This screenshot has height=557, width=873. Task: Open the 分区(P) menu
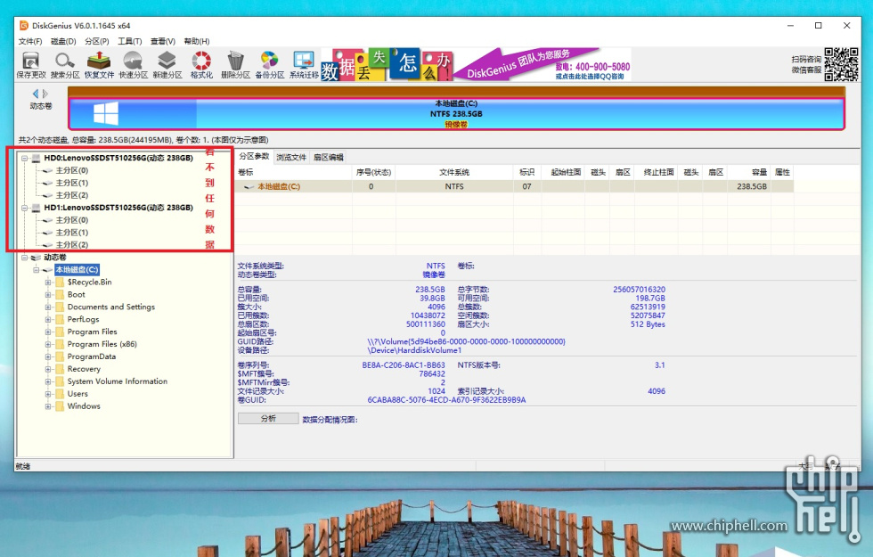[x=97, y=41]
